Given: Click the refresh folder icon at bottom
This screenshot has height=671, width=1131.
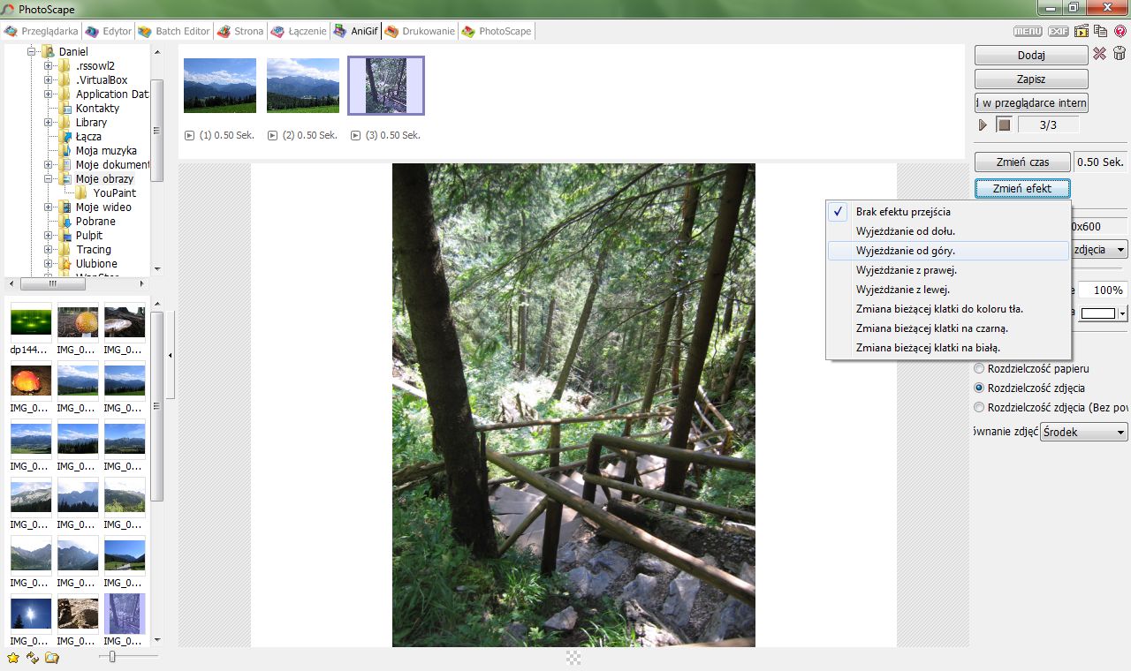Looking at the screenshot, I should coord(33,658).
